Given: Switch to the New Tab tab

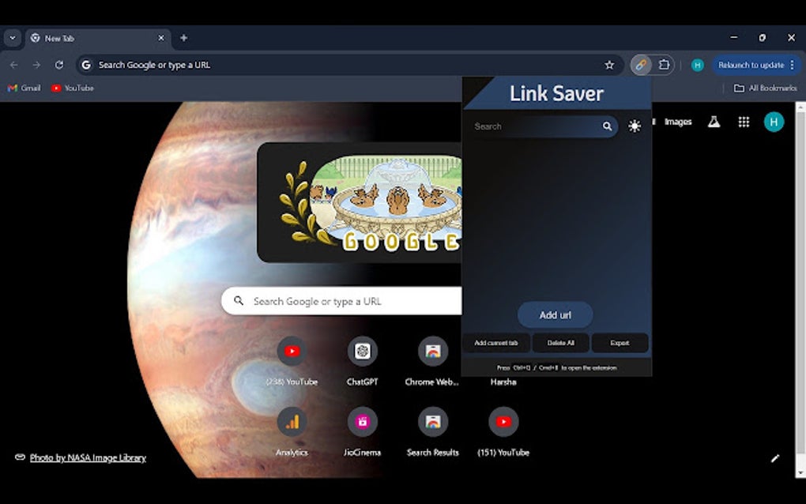Looking at the screenshot, I should pos(79,37).
